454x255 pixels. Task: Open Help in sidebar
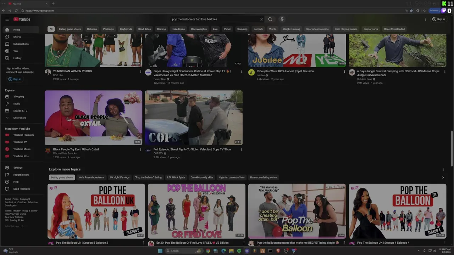click(x=22, y=182)
